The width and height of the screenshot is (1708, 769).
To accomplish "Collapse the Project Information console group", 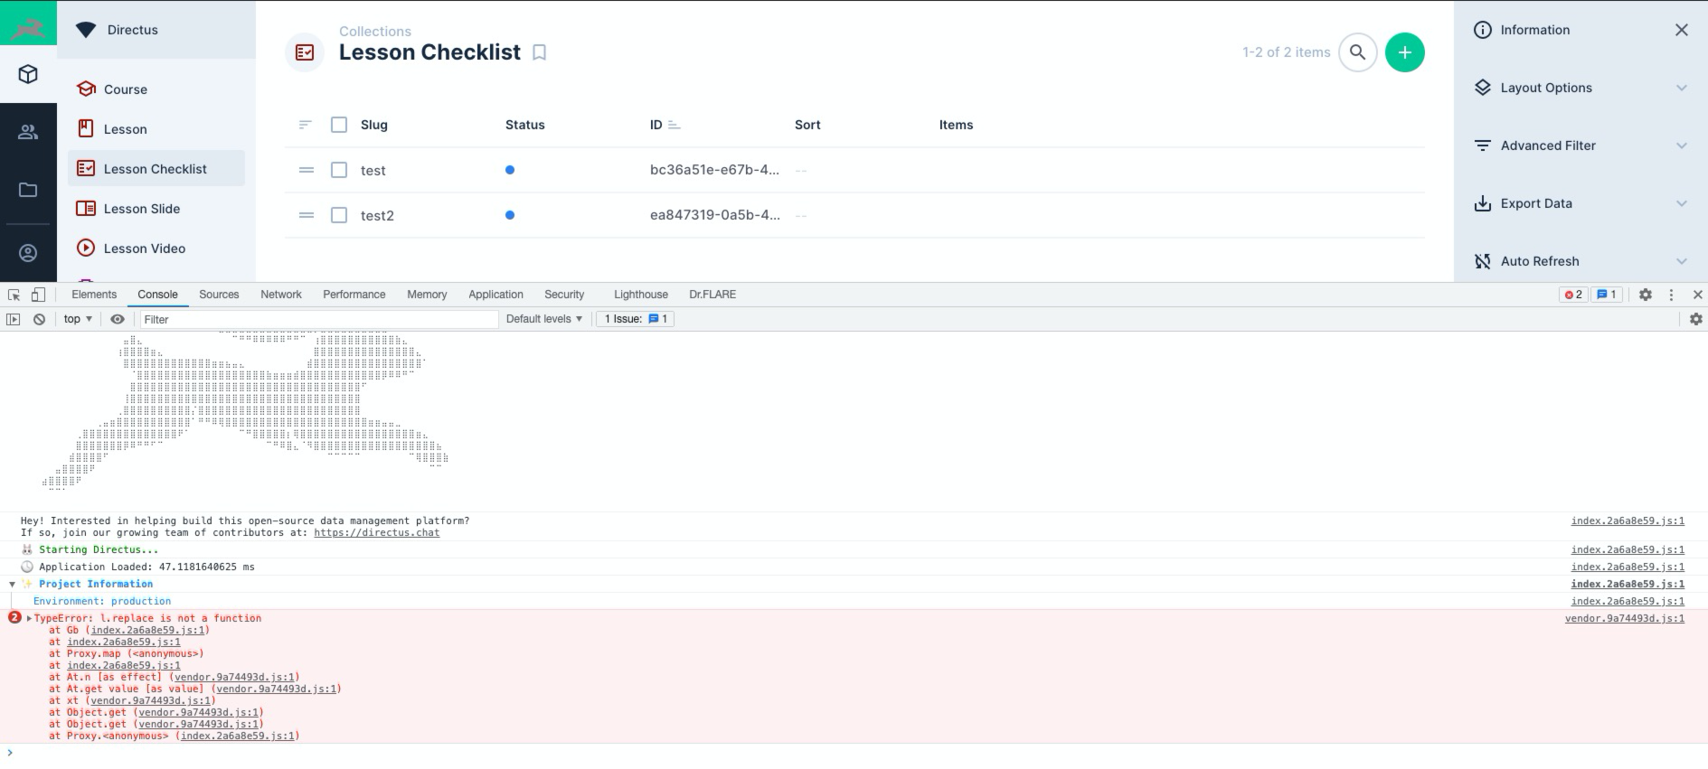I will point(12,585).
